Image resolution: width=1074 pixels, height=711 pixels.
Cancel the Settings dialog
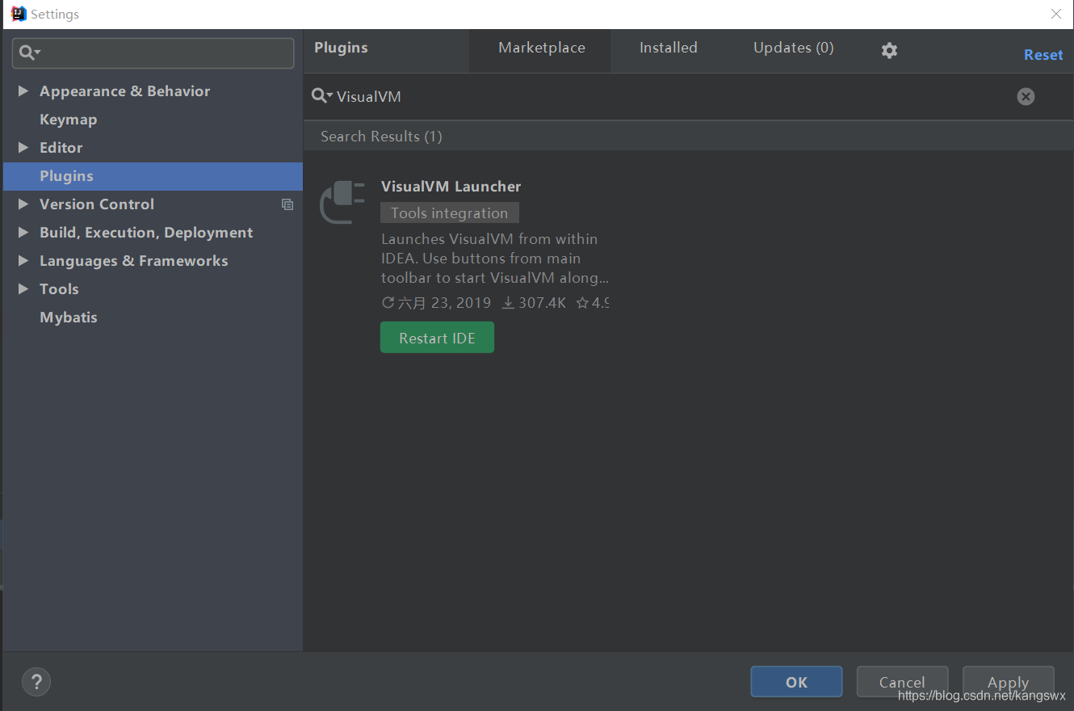point(902,682)
